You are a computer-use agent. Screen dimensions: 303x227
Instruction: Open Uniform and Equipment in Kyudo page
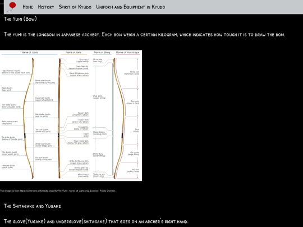pos(130,7)
